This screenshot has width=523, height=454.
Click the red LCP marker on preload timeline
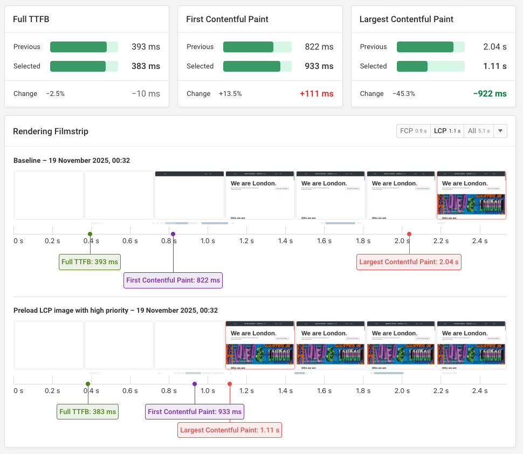[x=229, y=383]
